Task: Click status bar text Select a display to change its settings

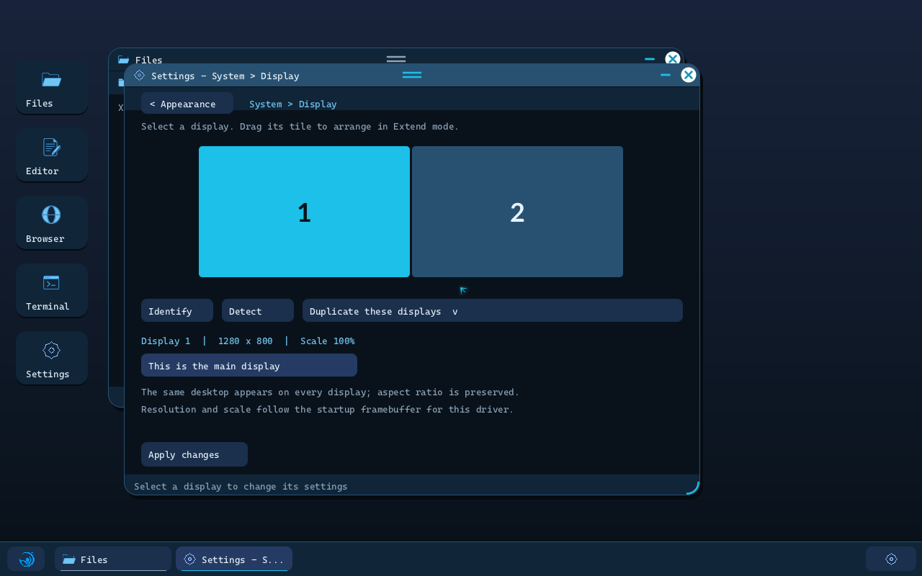Action: click(241, 486)
